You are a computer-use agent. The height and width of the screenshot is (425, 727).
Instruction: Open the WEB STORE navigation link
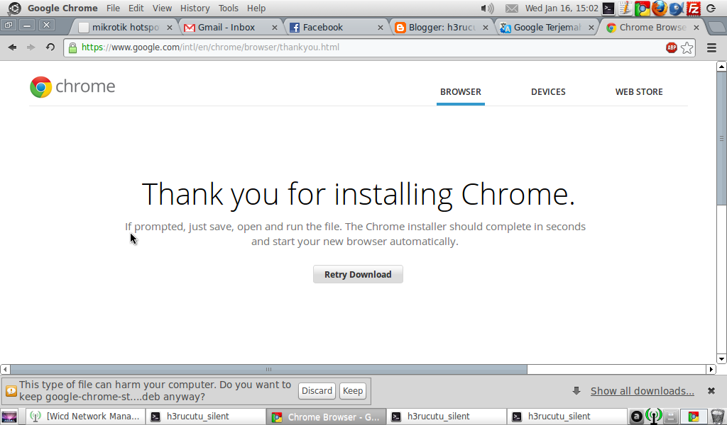click(639, 92)
